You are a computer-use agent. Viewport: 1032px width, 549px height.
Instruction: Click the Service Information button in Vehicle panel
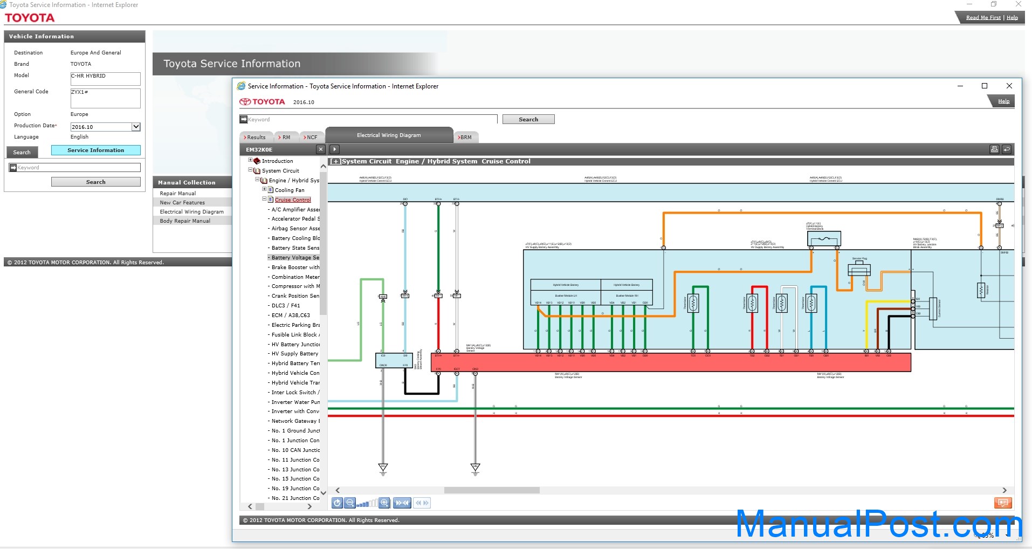click(95, 150)
